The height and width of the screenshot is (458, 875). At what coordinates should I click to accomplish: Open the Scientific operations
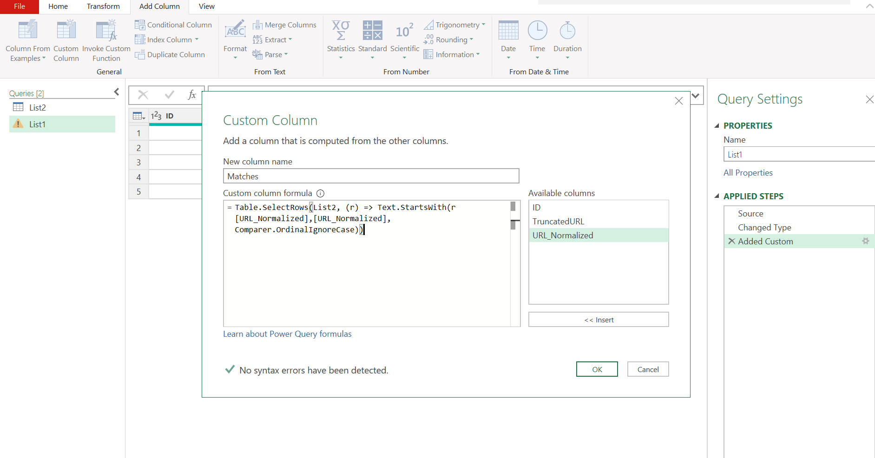pos(404,40)
